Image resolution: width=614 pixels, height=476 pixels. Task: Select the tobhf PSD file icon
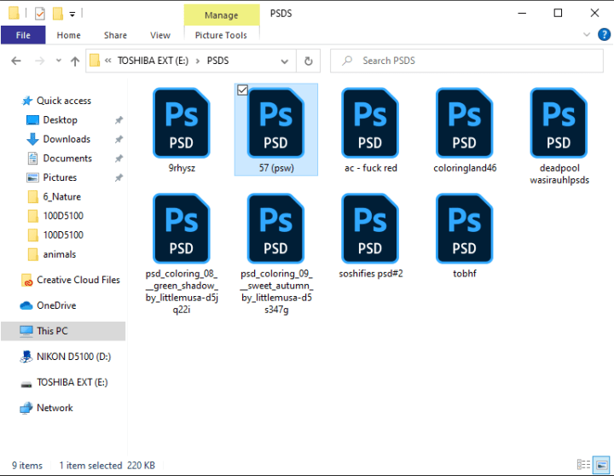tap(465, 229)
